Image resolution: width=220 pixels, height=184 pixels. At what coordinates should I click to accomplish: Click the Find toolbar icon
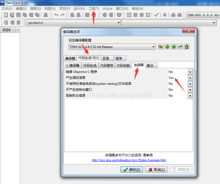click(x=72, y=15)
